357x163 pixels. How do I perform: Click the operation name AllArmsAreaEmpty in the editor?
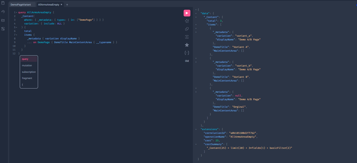click(x=39, y=12)
